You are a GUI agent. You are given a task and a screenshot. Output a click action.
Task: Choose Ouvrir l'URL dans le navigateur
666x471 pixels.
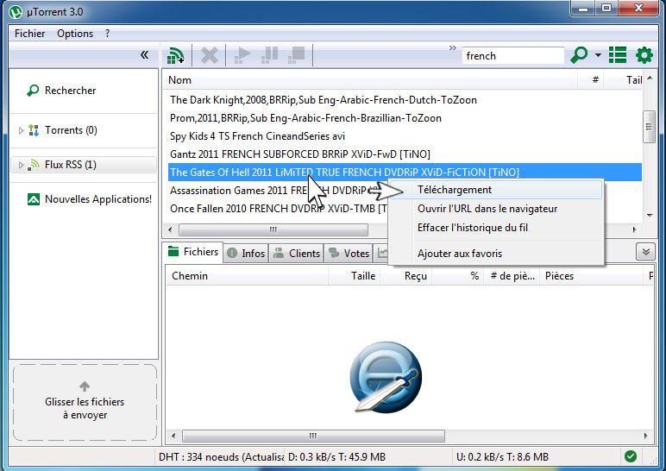[496, 209]
